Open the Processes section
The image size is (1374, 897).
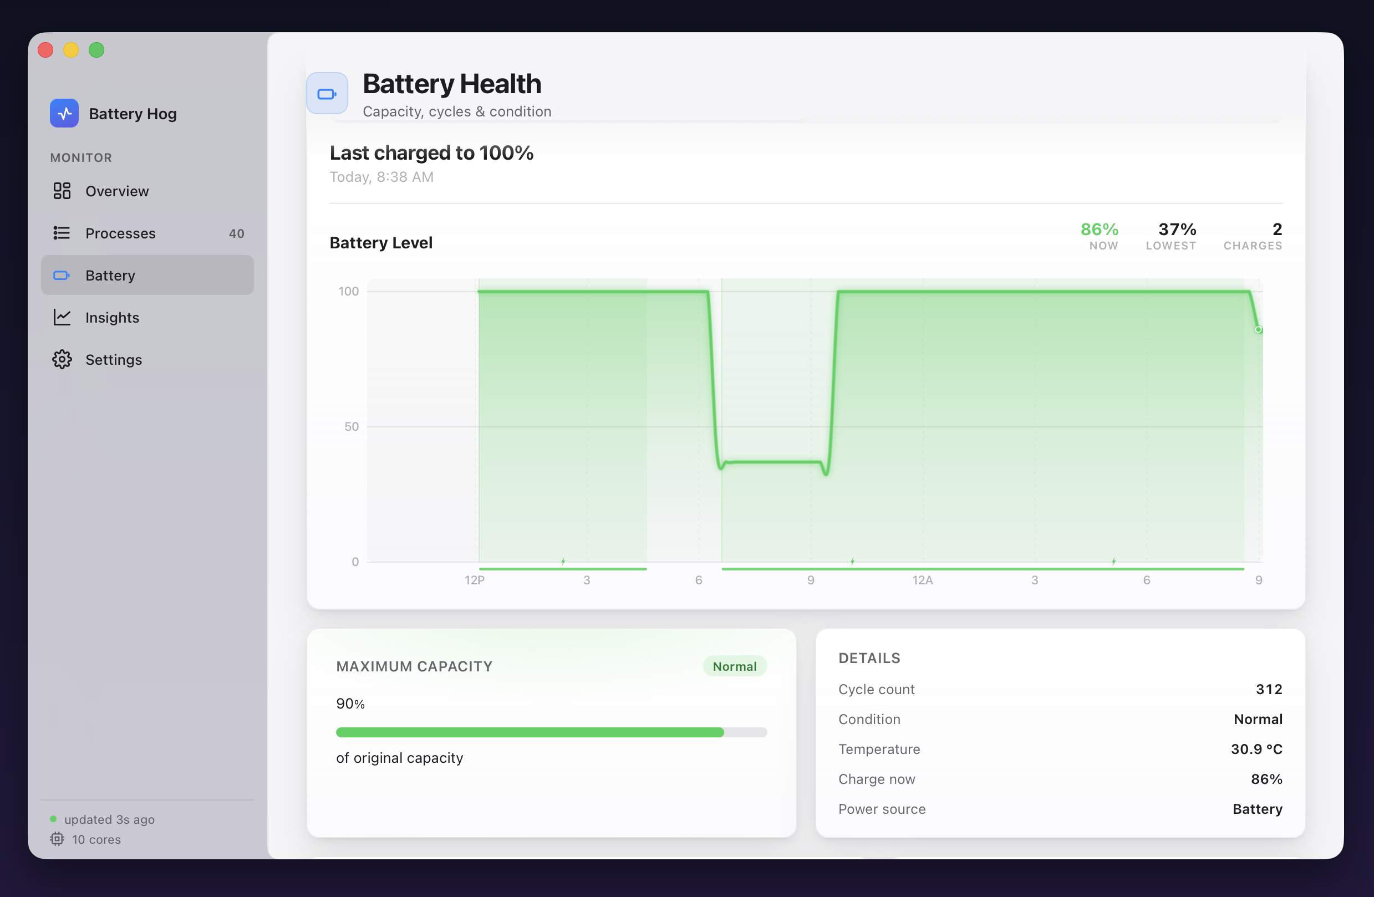(147, 233)
